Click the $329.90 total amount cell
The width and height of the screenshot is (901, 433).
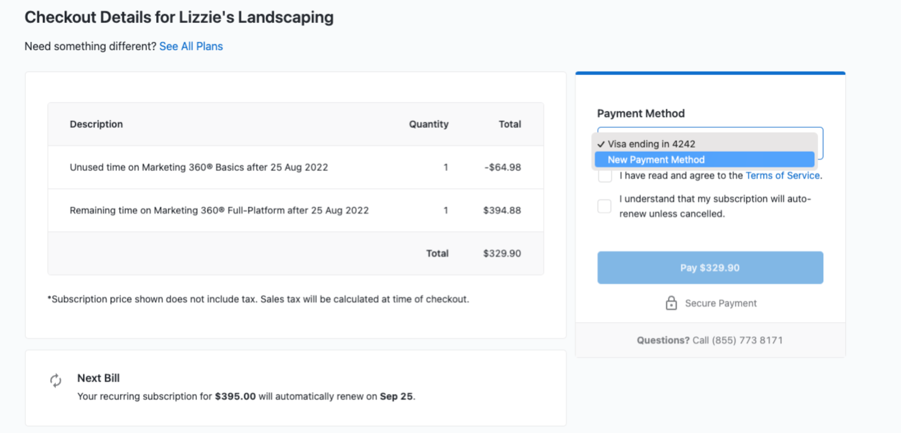pyautogui.click(x=502, y=254)
